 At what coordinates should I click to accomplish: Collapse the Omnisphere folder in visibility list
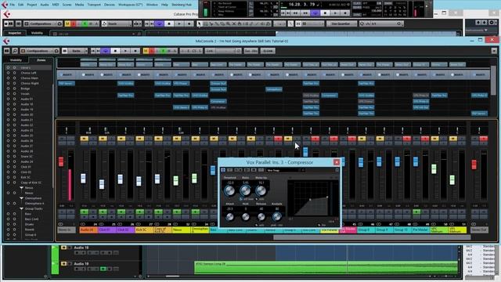[x=21, y=198]
